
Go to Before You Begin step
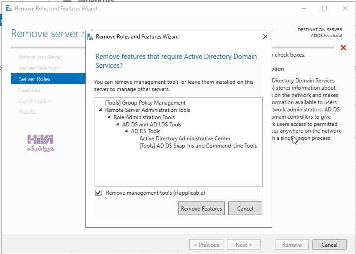40,57
